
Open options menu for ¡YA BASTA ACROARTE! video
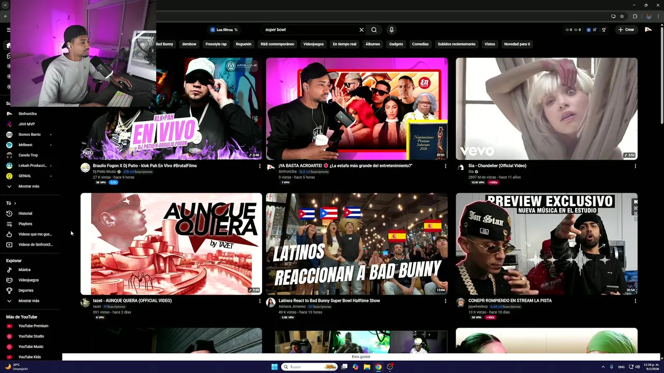(445, 166)
